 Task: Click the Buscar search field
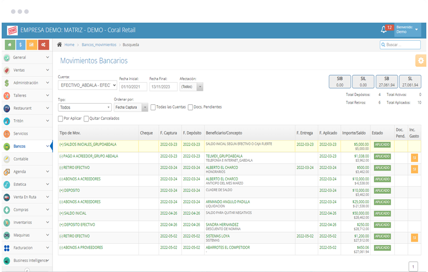400,45
